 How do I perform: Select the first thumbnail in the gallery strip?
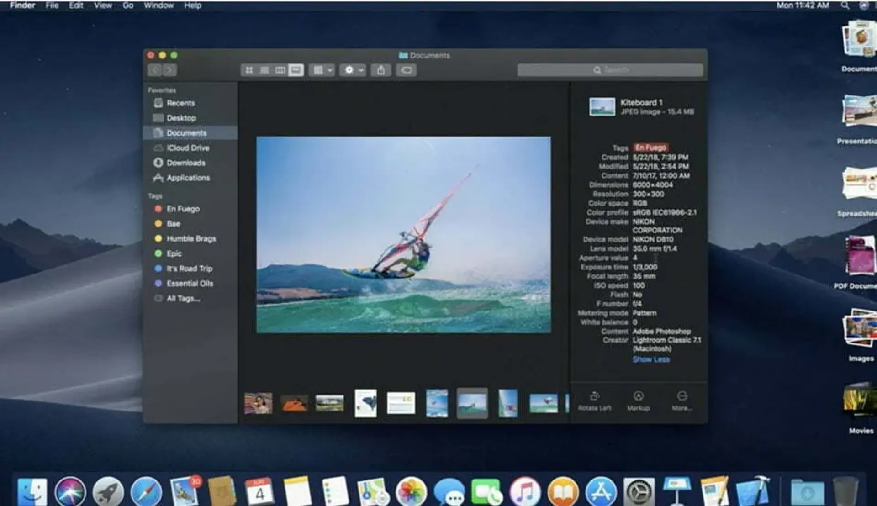pyautogui.click(x=258, y=403)
